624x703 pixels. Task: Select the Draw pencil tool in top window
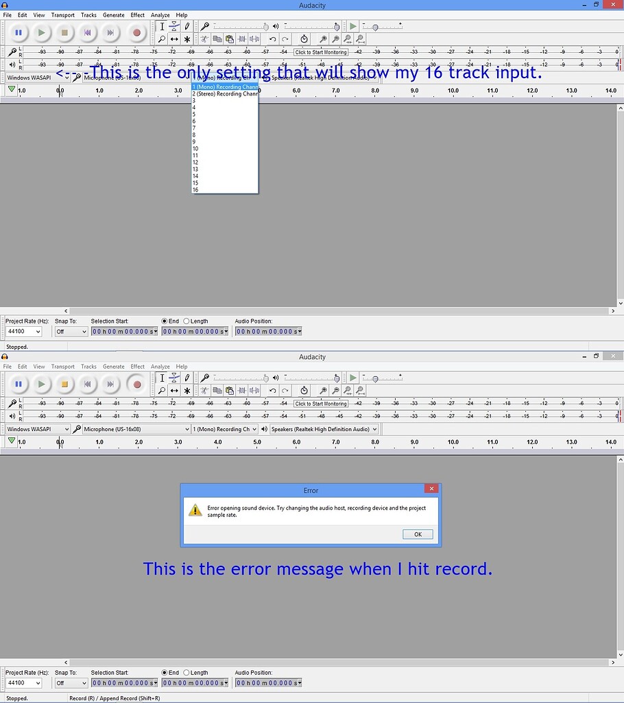point(187,26)
